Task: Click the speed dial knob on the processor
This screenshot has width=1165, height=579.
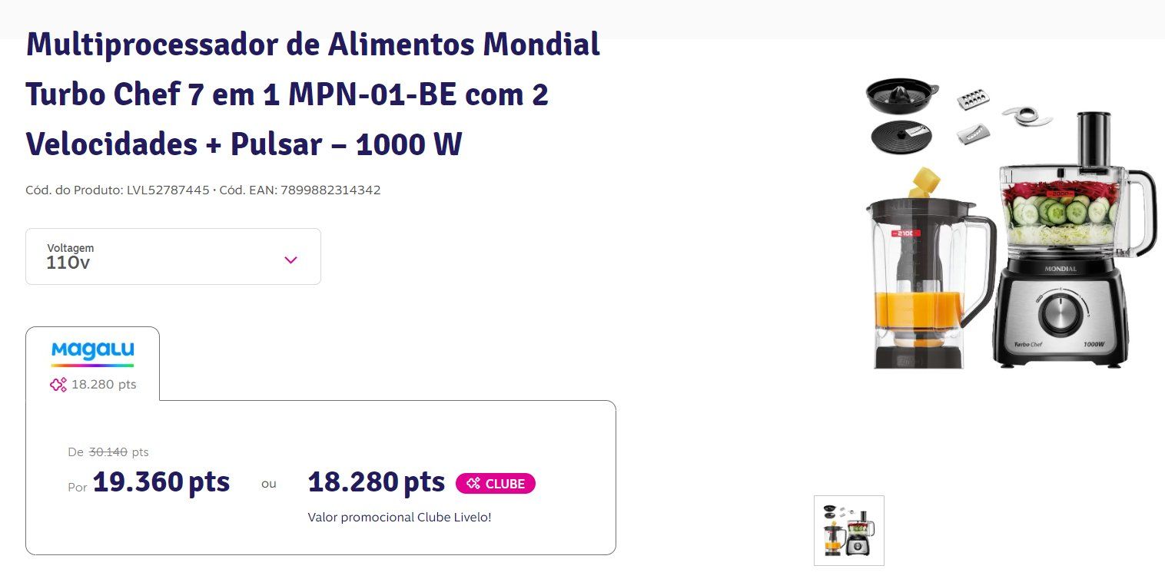Action: pyautogui.click(x=1062, y=316)
